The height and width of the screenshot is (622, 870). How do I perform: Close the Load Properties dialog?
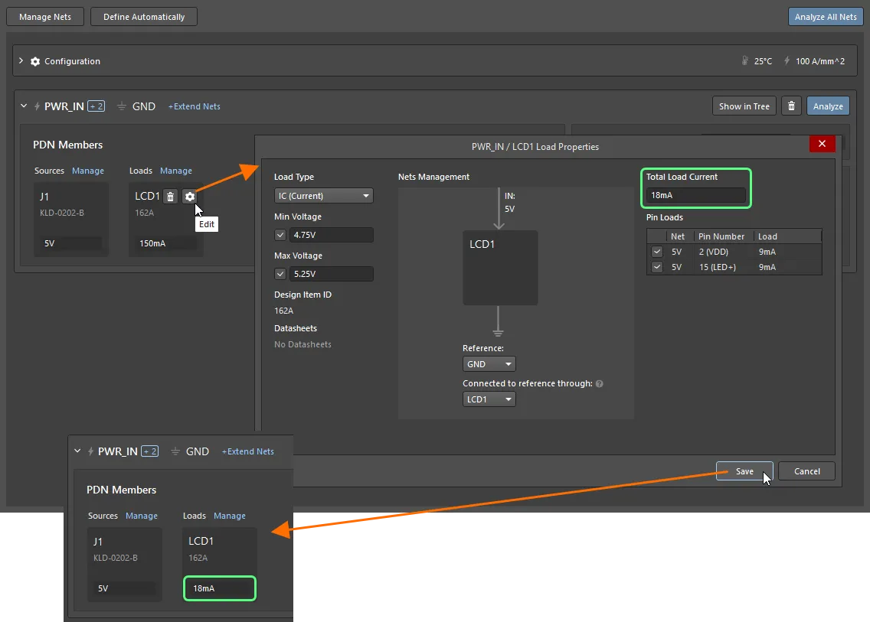coord(821,144)
